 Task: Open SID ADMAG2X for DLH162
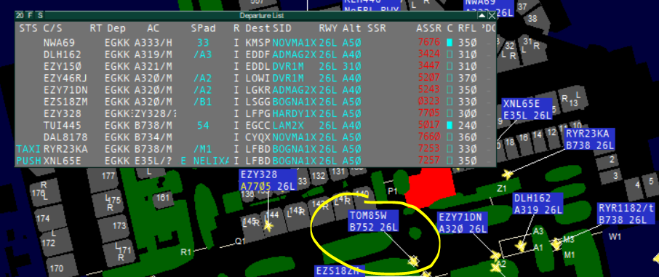click(295, 55)
